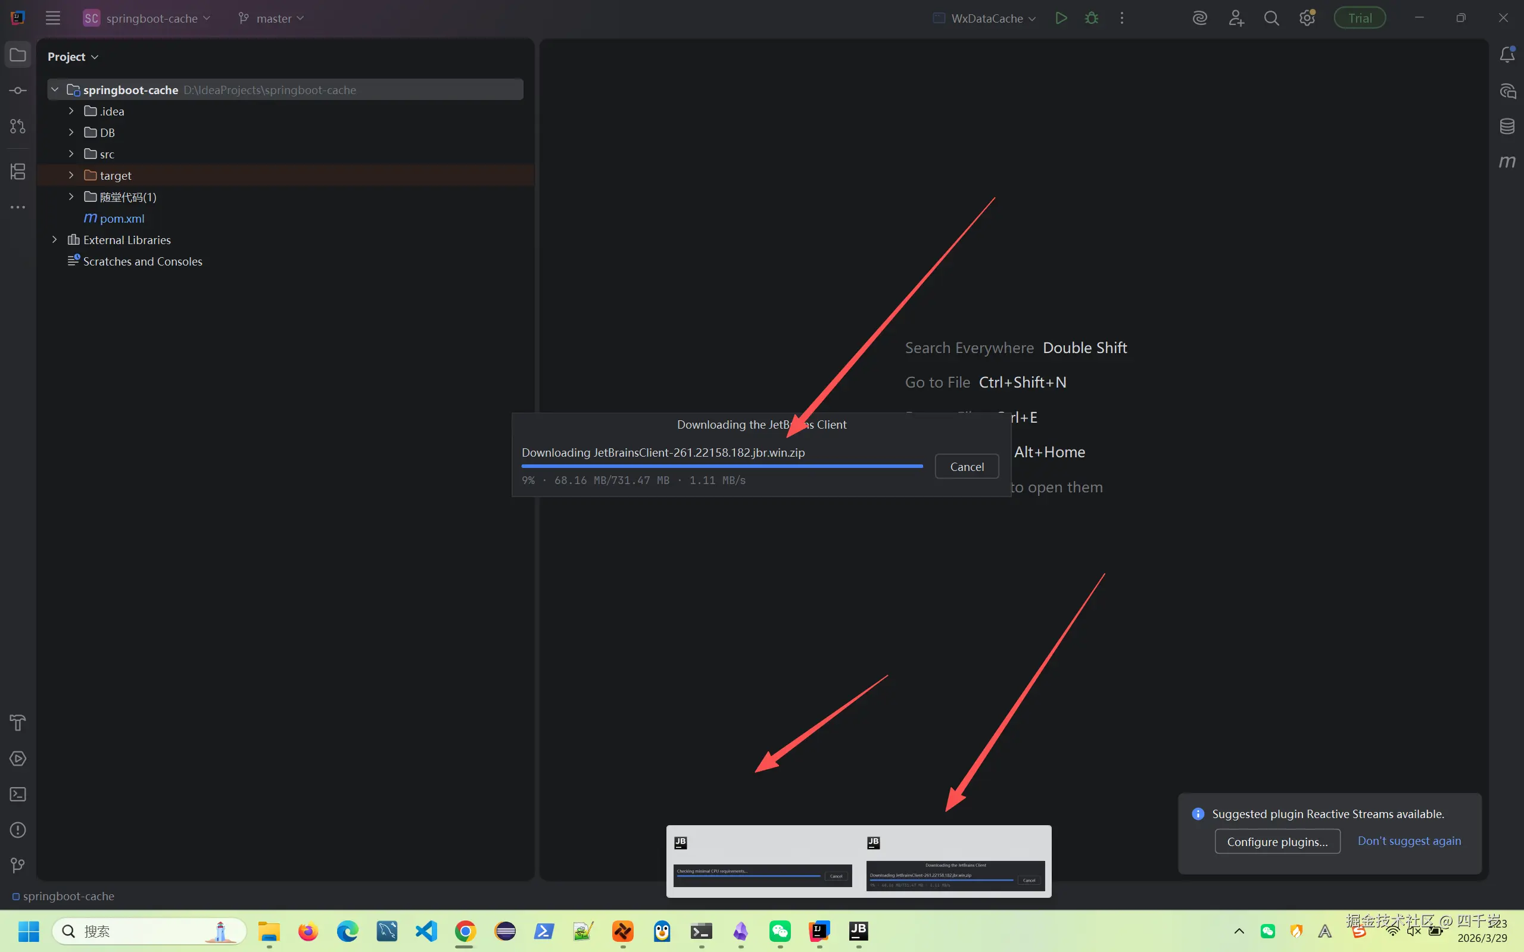Open the main hamburger menu

point(53,18)
